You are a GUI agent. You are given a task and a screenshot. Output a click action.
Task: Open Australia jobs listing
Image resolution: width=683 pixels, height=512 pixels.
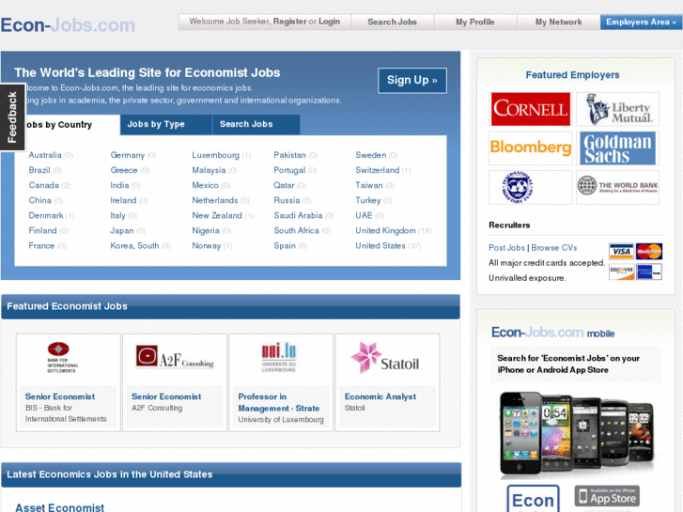coord(45,155)
